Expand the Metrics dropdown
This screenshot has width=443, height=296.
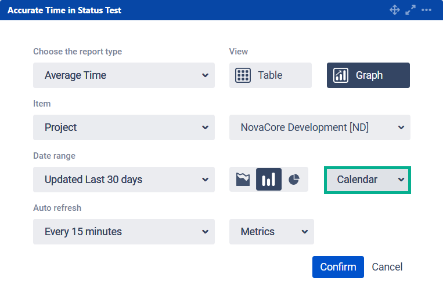coord(271,232)
